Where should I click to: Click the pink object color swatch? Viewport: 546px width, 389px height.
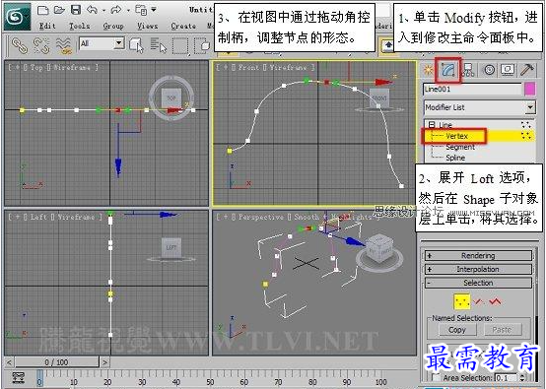coord(529,89)
